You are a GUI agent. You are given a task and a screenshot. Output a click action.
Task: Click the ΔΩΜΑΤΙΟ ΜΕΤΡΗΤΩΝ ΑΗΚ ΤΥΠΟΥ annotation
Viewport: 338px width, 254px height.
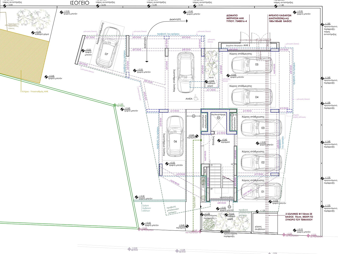coord(236,18)
